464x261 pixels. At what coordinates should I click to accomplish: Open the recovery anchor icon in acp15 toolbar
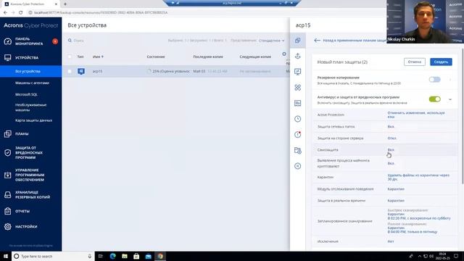[298, 56]
